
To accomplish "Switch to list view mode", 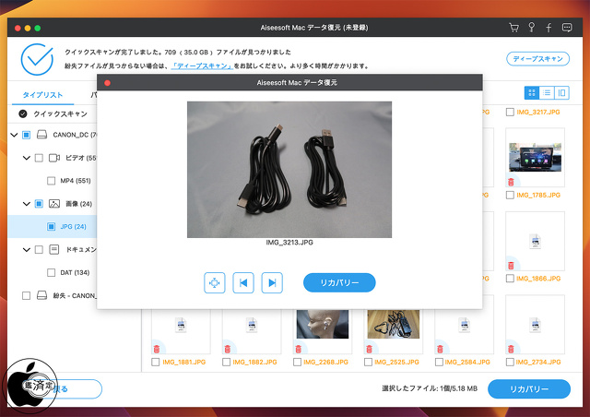I will click(x=547, y=92).
